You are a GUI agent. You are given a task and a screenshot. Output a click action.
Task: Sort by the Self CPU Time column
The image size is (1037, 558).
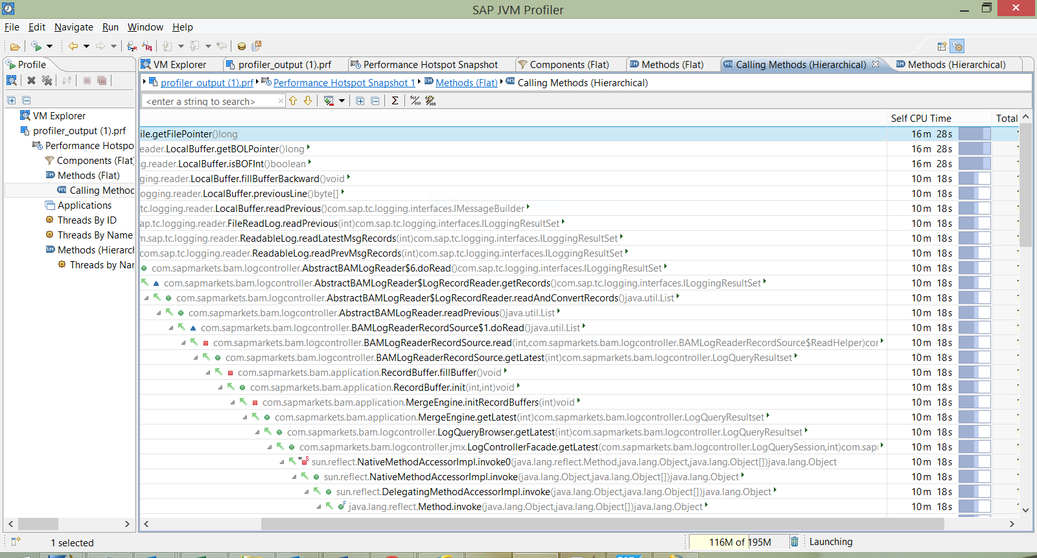tap(940, 118)
